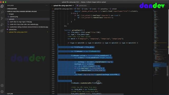Click the horizontal scrollbar of the editor
This screenshot has height=95, width=169.
(x=90, y=94)
